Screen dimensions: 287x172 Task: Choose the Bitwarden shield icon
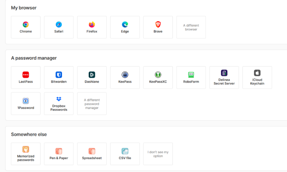coord(59,75)
